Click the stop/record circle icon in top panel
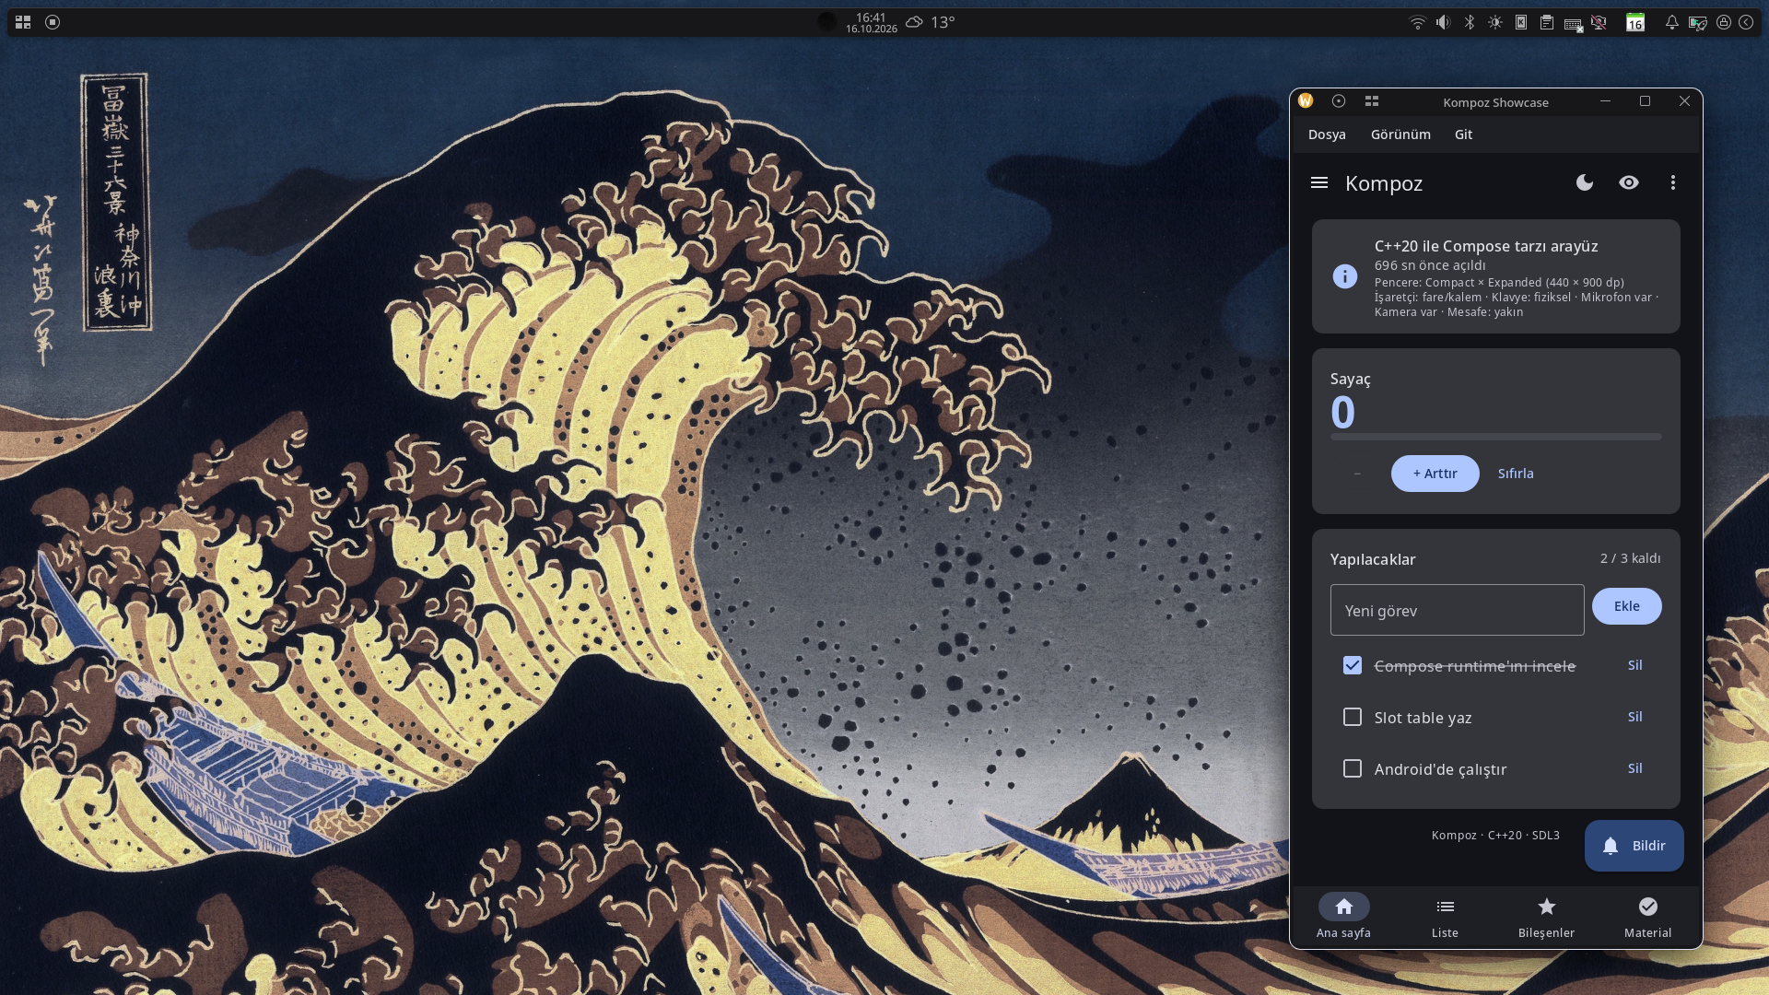1769x995 pixels. [x=53, y=22]
